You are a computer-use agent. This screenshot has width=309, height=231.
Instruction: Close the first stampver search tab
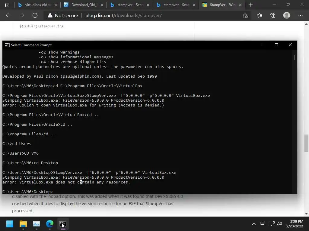click(148, 5)
